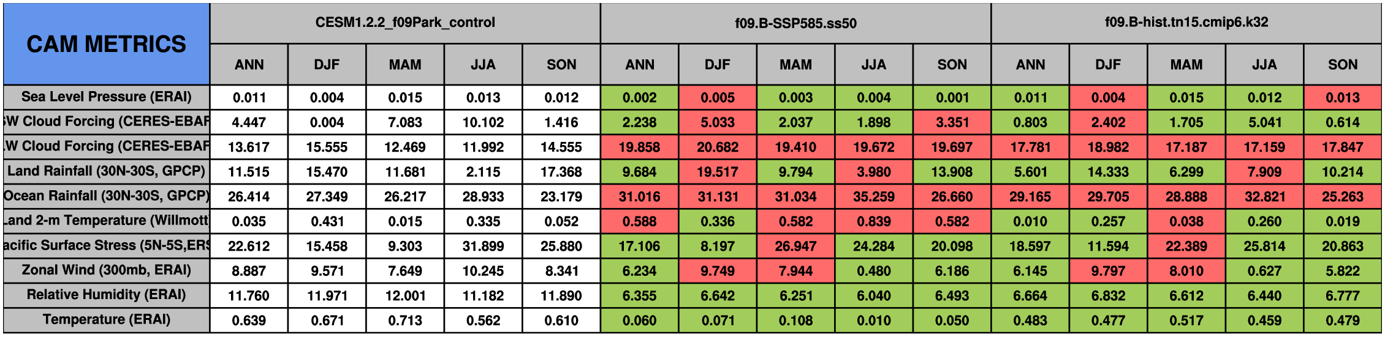Select the CESM1.2.2_f09Park_control group header
Screen dimensions: 1385x337
[x=405, y=23]
